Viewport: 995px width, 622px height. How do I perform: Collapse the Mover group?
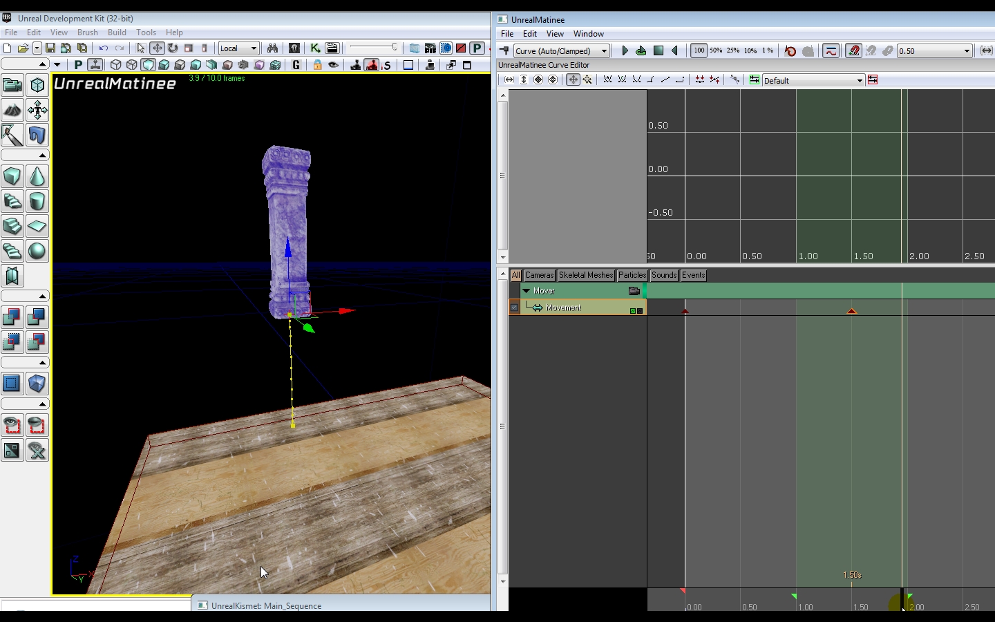tap(527, 291)
